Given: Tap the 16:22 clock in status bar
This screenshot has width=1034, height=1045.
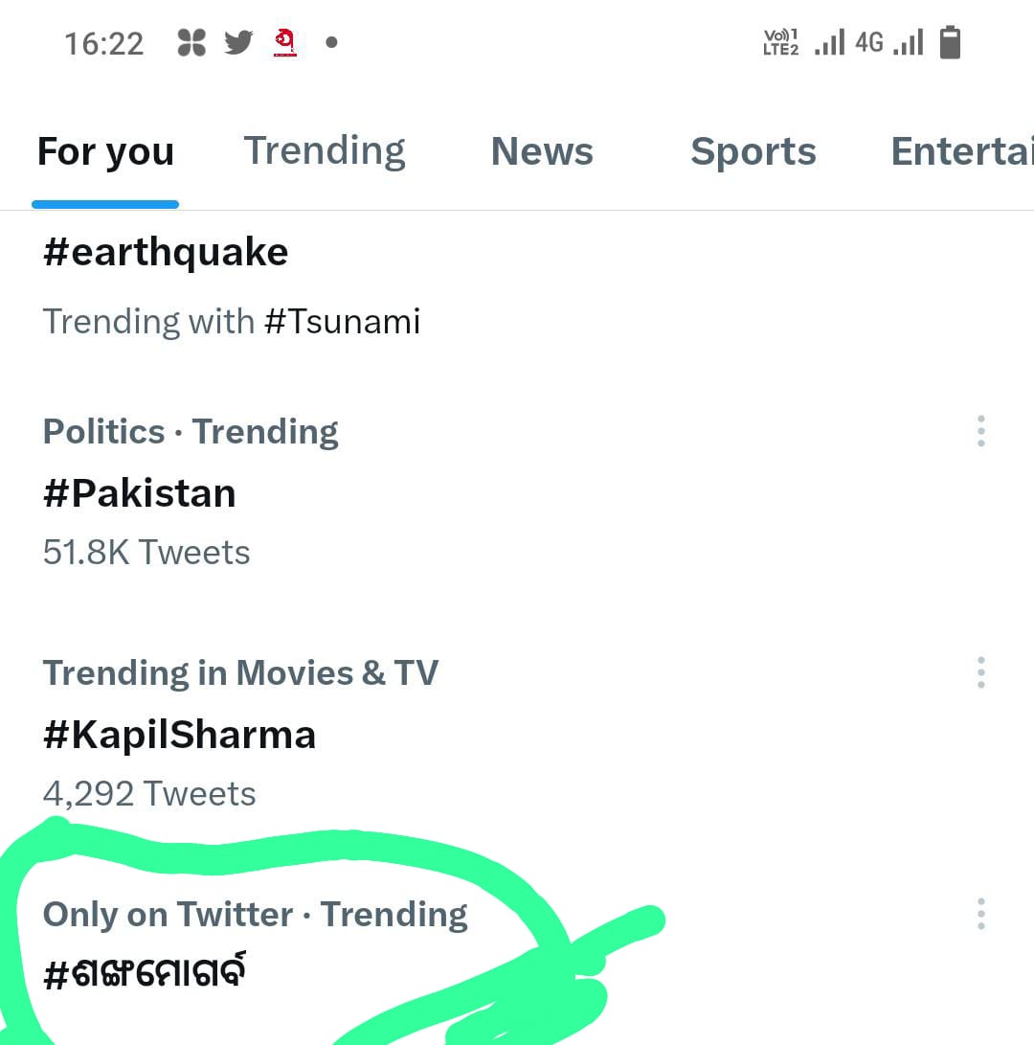Looking at the screenshot, I should (x=103, y=43).
